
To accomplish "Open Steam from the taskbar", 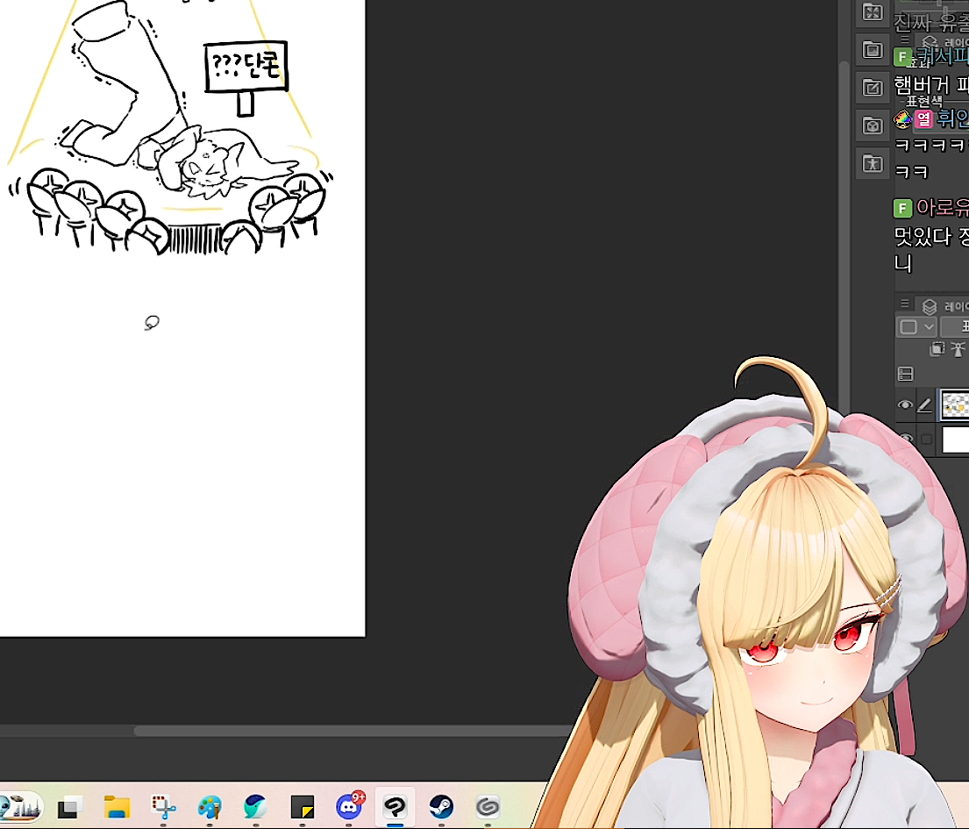I will (x=440, y=806).
